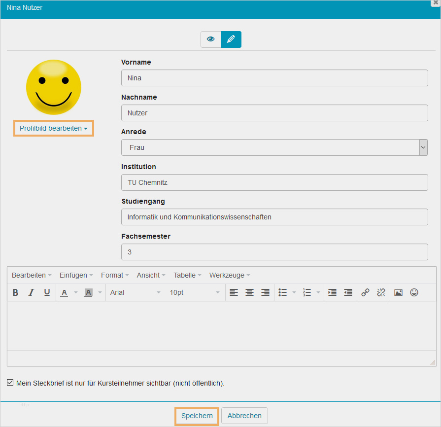Image resolution: width=441 pixels, height=427 pixels.
Task: Switch to pencil edit mode
Action: pyautogui.click(x=231, y=39)
